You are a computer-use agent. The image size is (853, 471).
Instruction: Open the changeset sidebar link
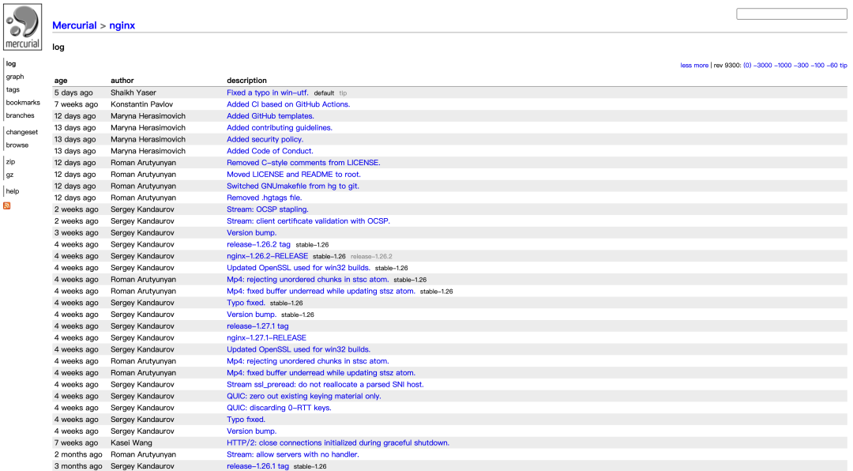(x=22, y=132)
